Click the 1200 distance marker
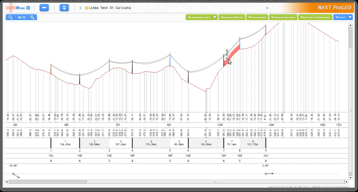The width and height of the screenshot is (358, 192). coord(220,125)
